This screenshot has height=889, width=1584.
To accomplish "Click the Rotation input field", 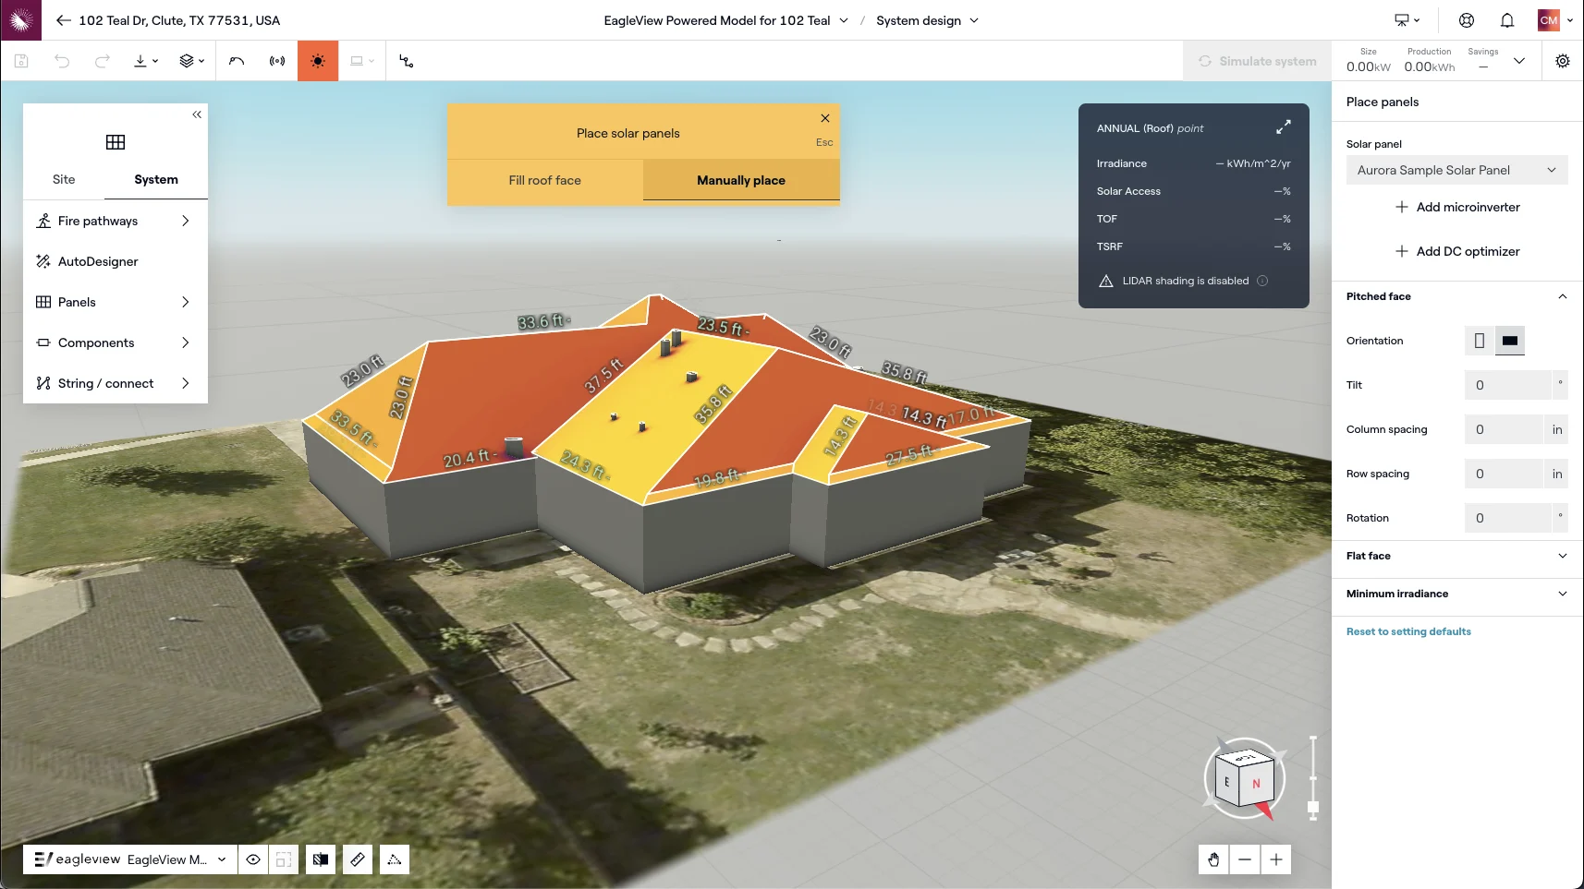I will tap(1508, 518).
